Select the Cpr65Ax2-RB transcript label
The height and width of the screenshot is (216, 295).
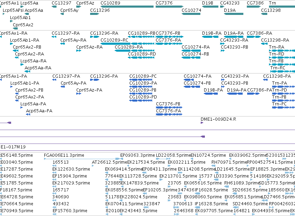coord(27,47)
